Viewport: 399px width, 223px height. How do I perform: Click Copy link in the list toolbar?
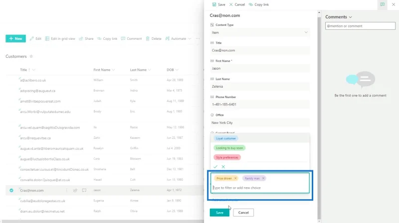[107, 39]
